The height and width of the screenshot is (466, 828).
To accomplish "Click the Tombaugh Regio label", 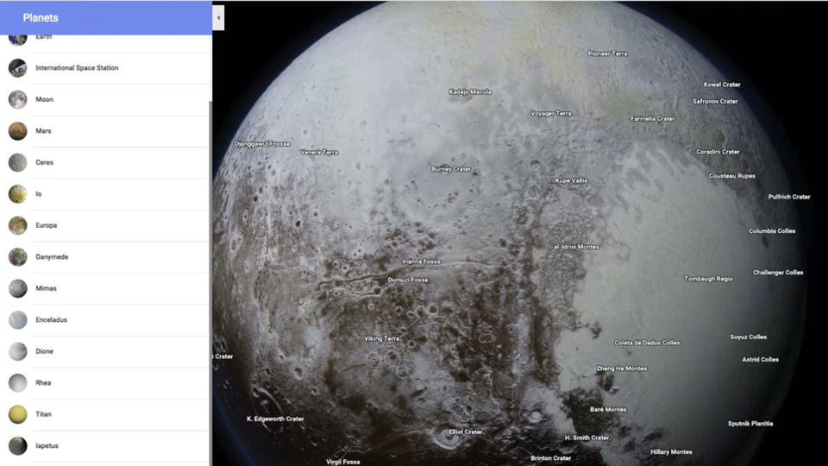I will (709, 279).
